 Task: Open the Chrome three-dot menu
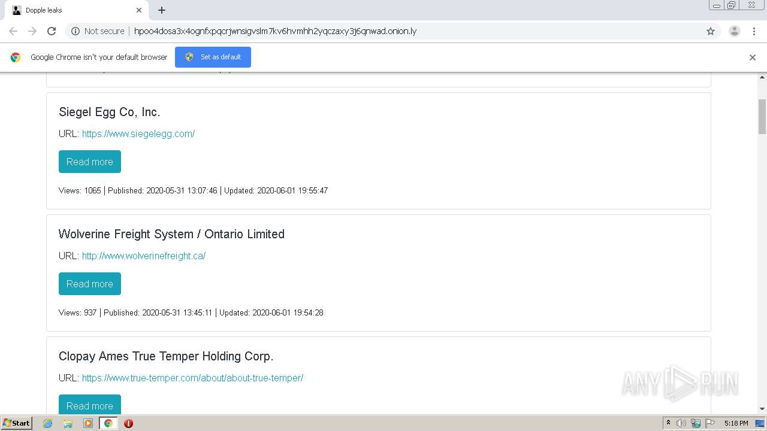(x=754, y=31)
